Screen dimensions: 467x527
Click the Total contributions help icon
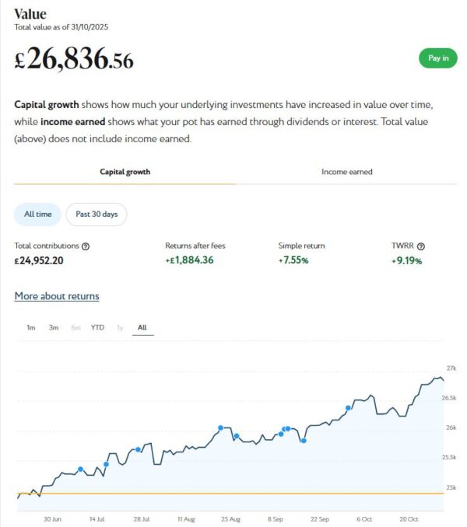[86, 246]
